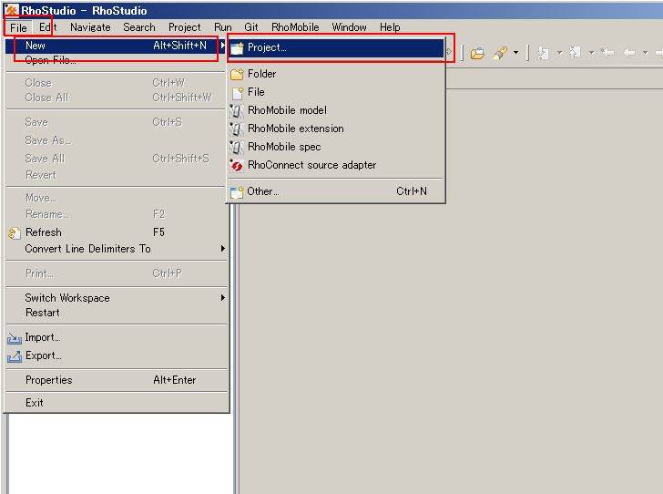Expand the Switch Workspace submenu arrow
663x494 pixels.
[223, 298]
